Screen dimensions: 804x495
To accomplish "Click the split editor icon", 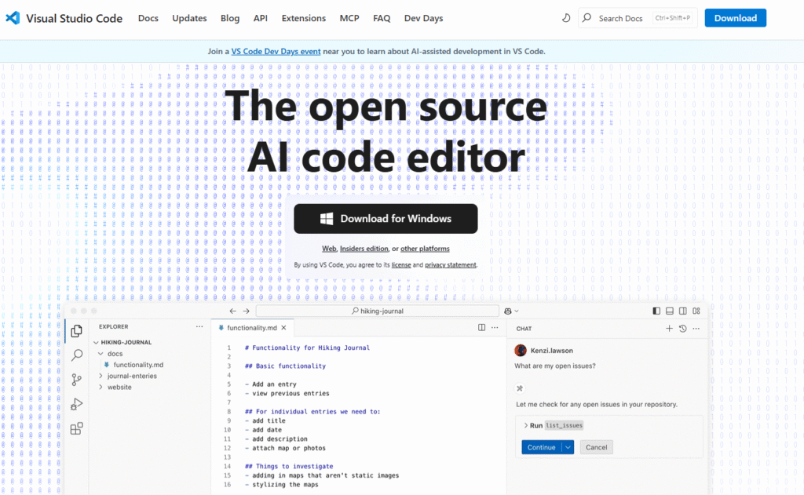I will (x=481, y=328).
